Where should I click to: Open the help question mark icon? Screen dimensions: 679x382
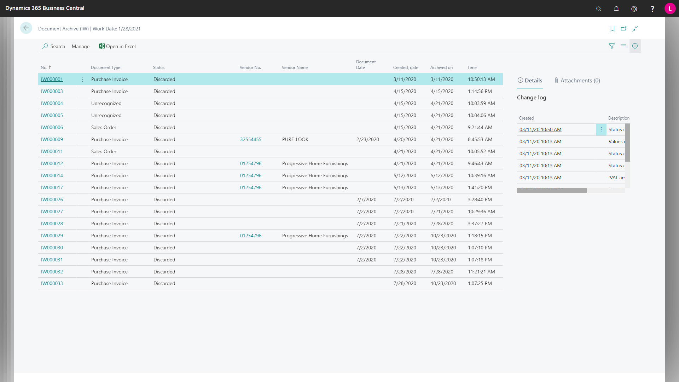tap(652, 8)
